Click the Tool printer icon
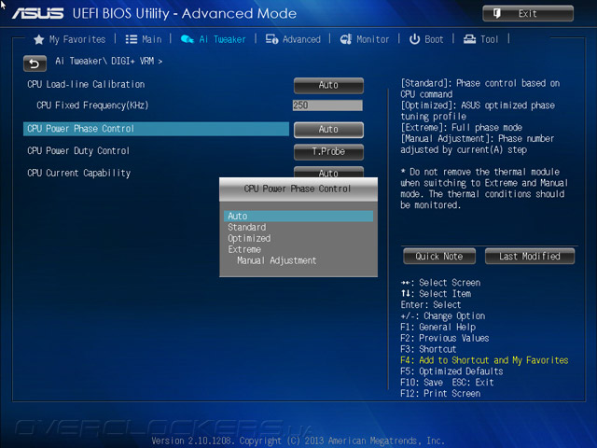Image resolution: width=597 pixels, height=448 pixels. [x=469, y=39]
